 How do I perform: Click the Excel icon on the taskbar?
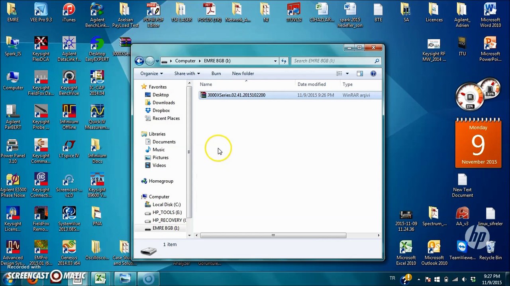(x=100, y=279)
